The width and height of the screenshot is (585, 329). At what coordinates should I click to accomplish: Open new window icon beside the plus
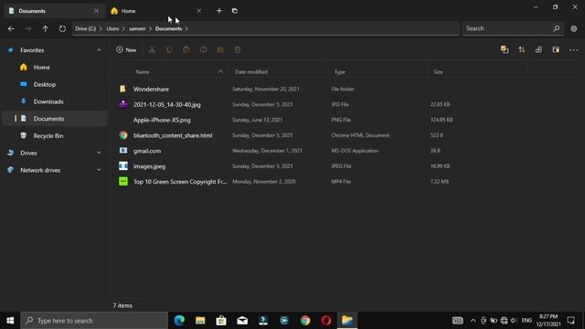(235, 11)
